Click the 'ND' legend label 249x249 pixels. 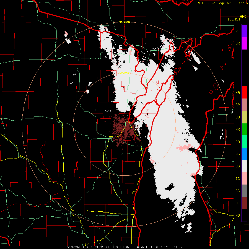237,216
